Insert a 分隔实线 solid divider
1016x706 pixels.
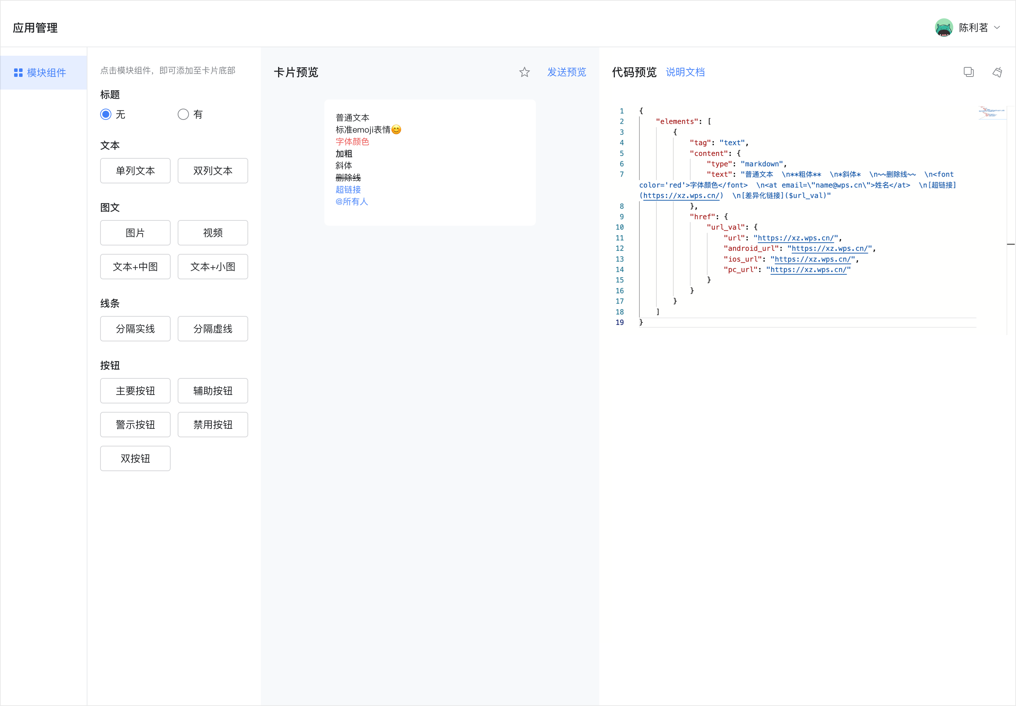tap(135, 328)
